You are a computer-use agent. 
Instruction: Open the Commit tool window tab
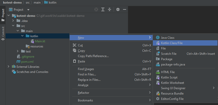click(3, 33)
